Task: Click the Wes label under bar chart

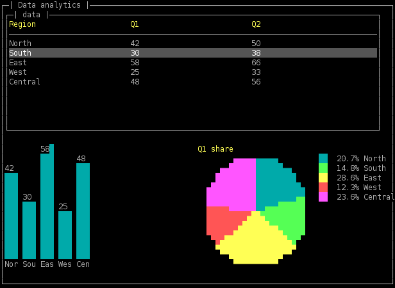Action: (x=65, y=264)
